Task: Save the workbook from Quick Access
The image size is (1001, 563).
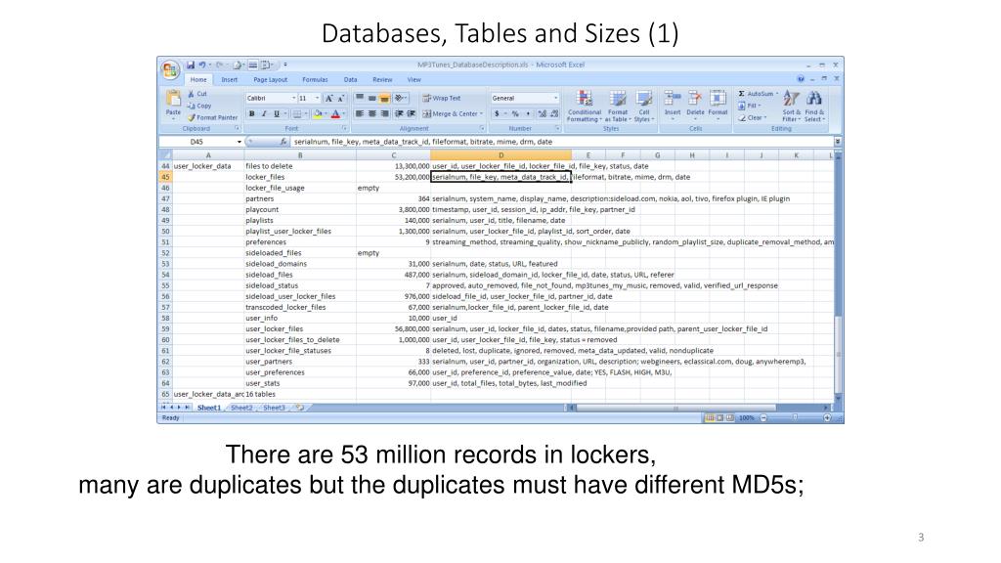Action: pyautogui.click(x=191, y=65)
